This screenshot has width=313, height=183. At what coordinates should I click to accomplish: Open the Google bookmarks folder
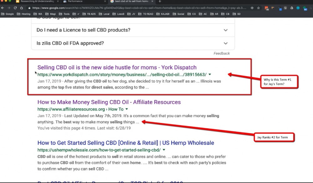(8, 14)
